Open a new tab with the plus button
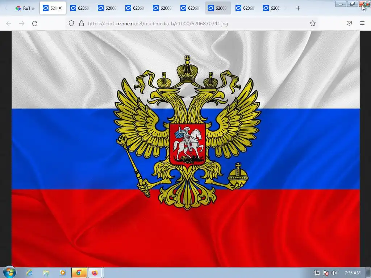 pos(299,8)
